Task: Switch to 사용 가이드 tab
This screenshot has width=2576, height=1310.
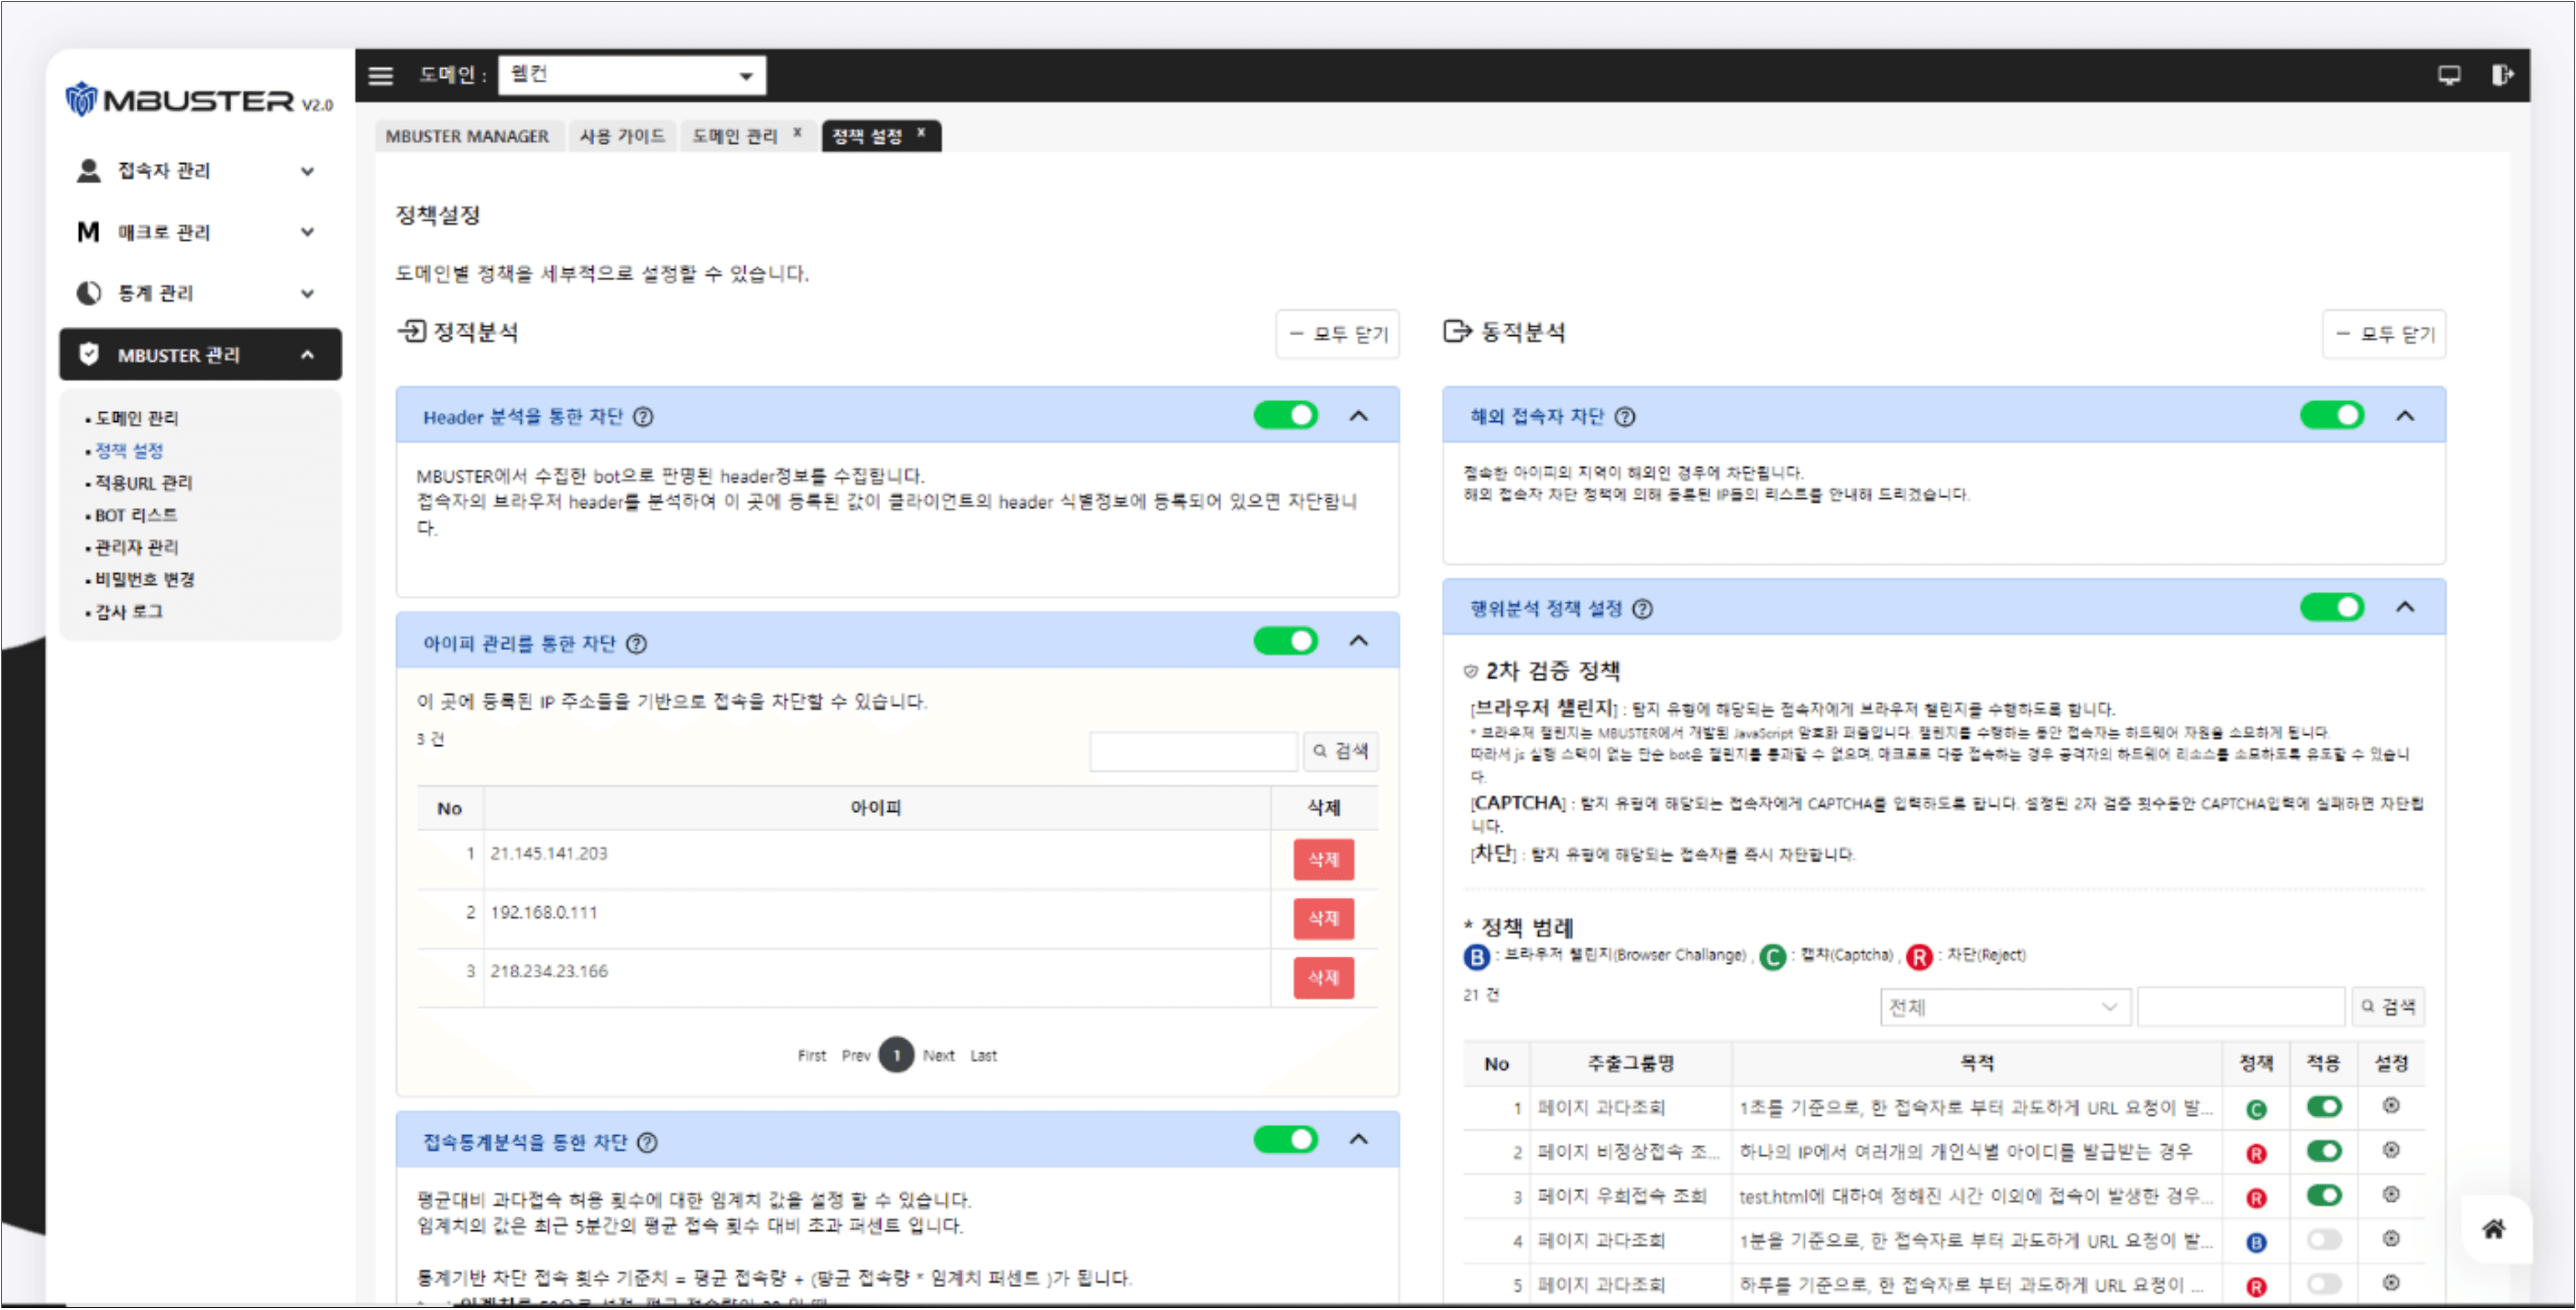Action: [622, 136]
